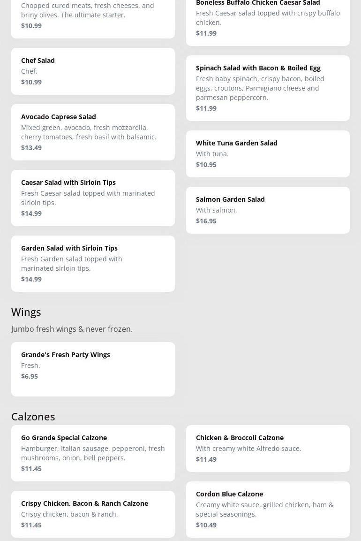Click the Wings section heading
This screenshot has width=361, height=541.
pyautogui.click(x=26, y=312)
